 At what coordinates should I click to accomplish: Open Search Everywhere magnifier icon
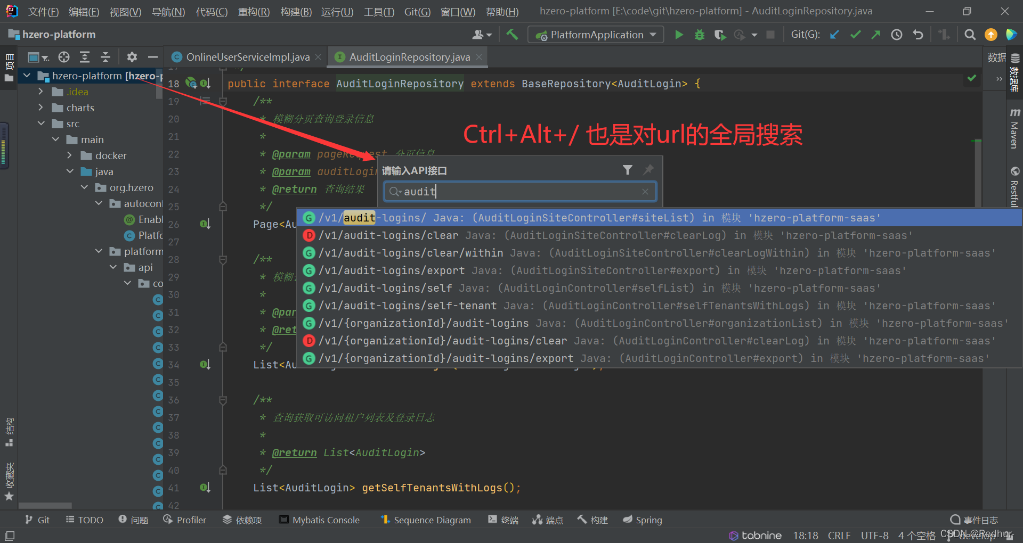(x=970, y=35)
